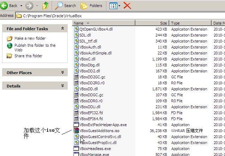Click Share this folder link
The width and height of the screenshot is (225, 156).
[x=29, y=56]
